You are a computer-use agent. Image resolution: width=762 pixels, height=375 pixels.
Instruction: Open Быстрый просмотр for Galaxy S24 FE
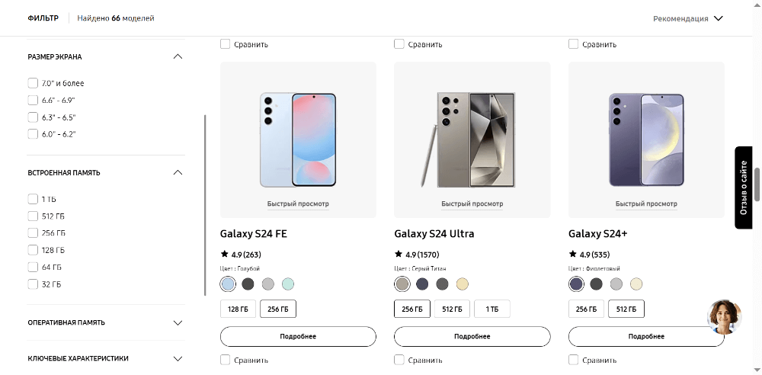(x=298, y=204)
